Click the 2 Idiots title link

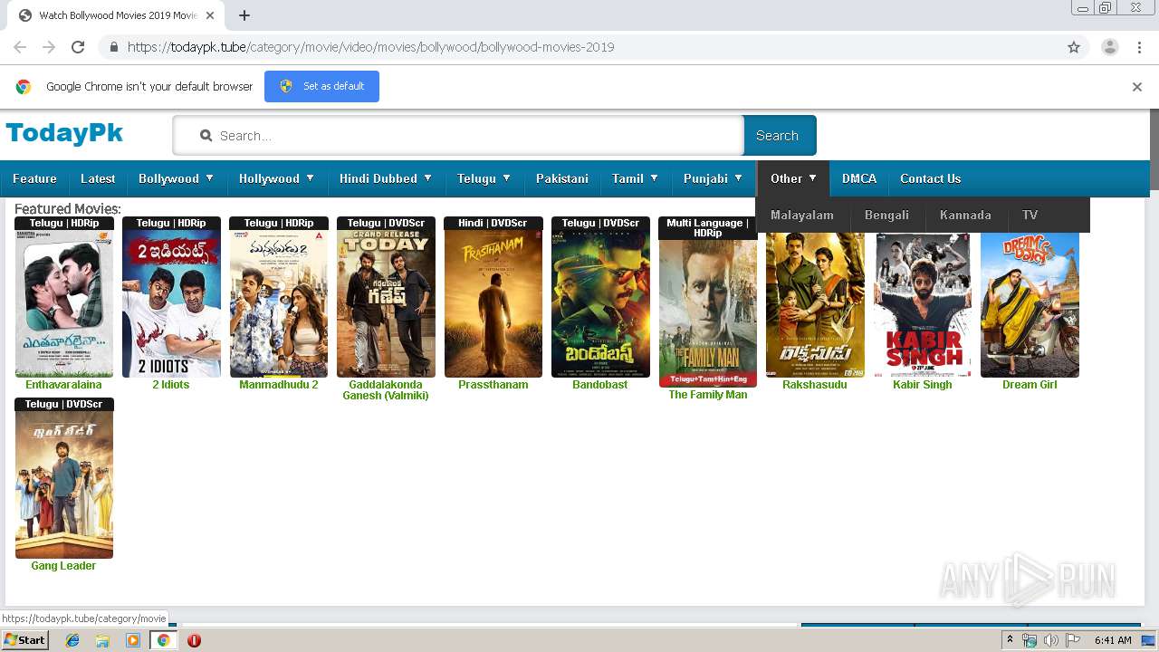(x=171, y=385)
